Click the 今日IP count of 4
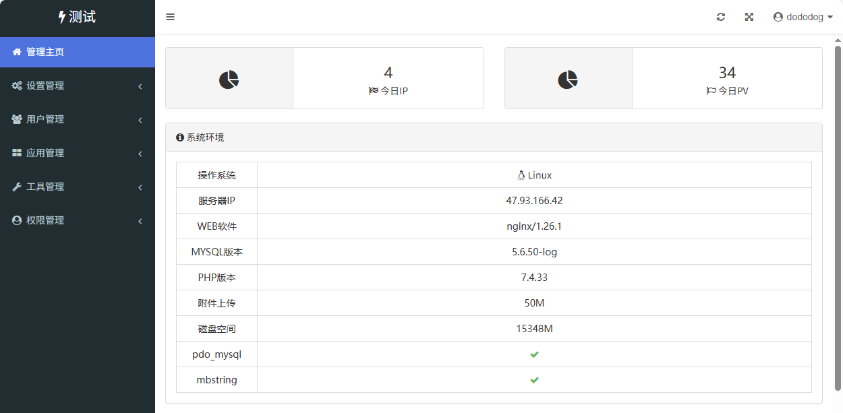The height and width of the screenshot is (413, 843). click(x=388, y=73)
